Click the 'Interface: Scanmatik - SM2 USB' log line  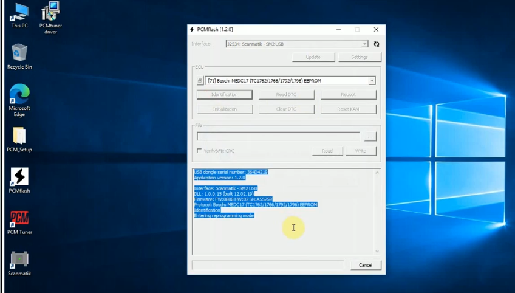click(x=226, y=188)
